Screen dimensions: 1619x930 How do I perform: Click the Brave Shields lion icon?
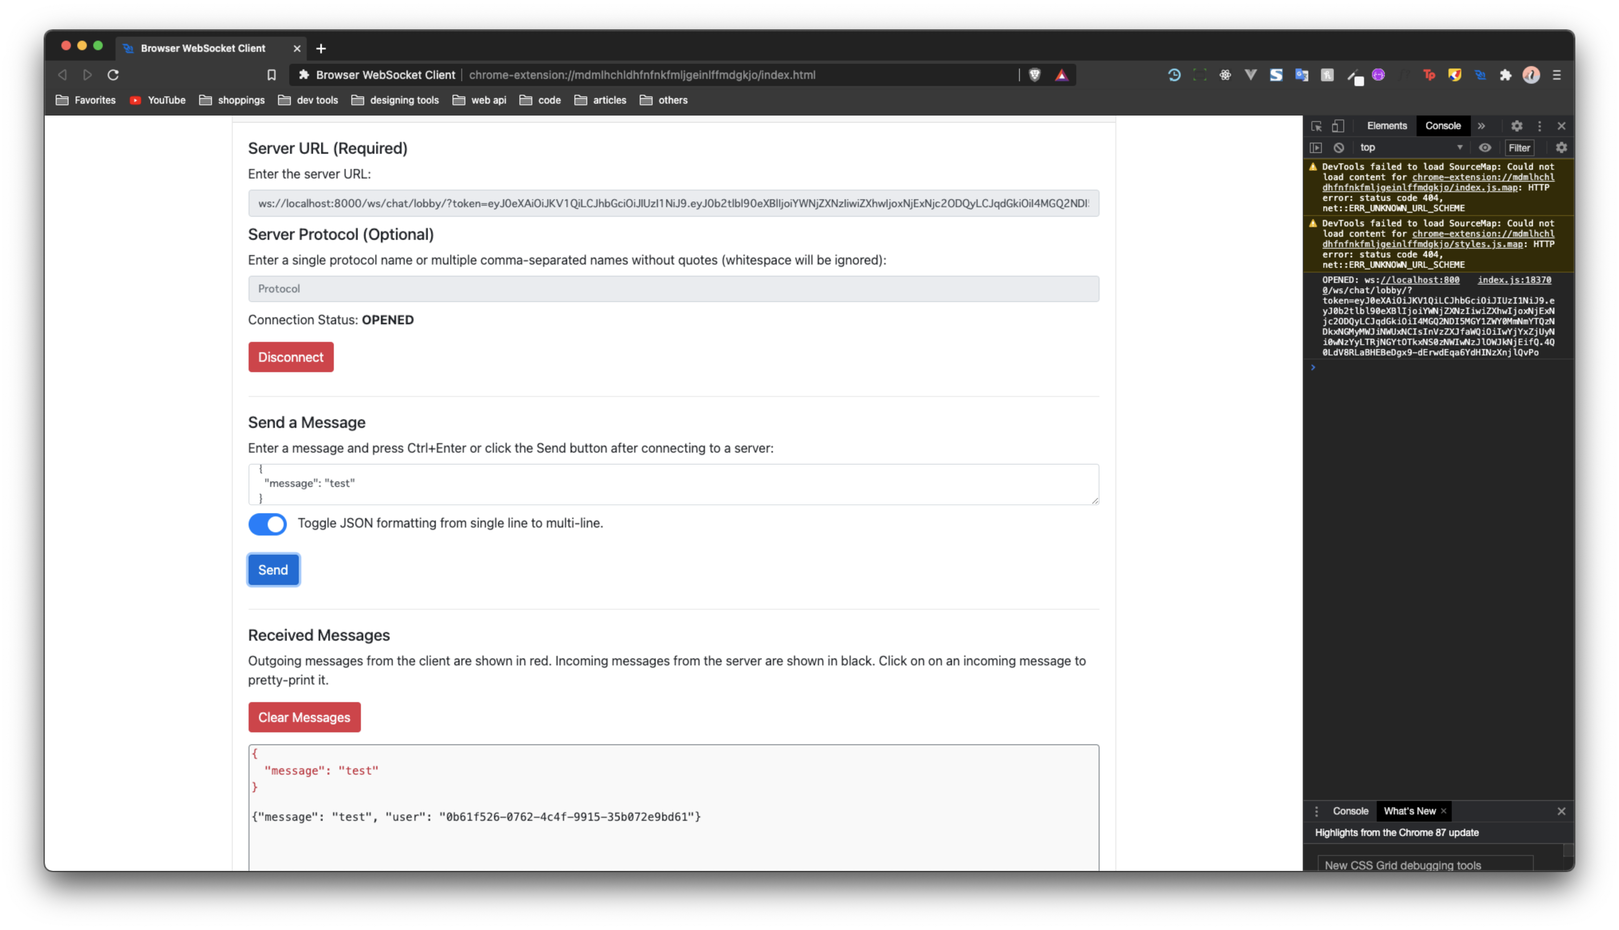[1034, 75]
